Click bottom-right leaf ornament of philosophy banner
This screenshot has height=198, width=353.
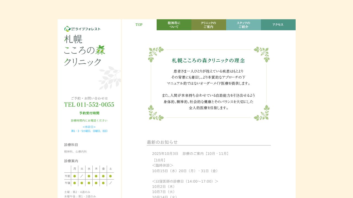click(261, 113)
